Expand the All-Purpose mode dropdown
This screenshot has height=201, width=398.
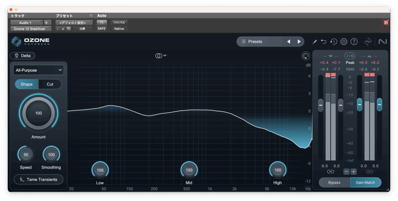(38, 70)
